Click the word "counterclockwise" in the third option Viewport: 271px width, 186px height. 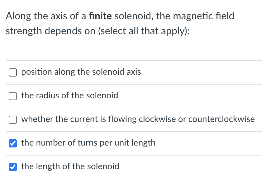[221, 119]
